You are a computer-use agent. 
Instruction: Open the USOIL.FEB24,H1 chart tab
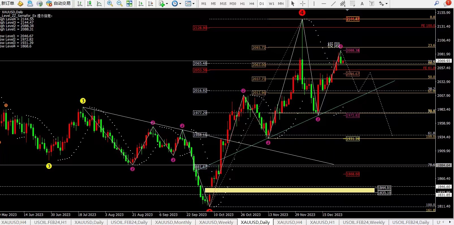51,222
